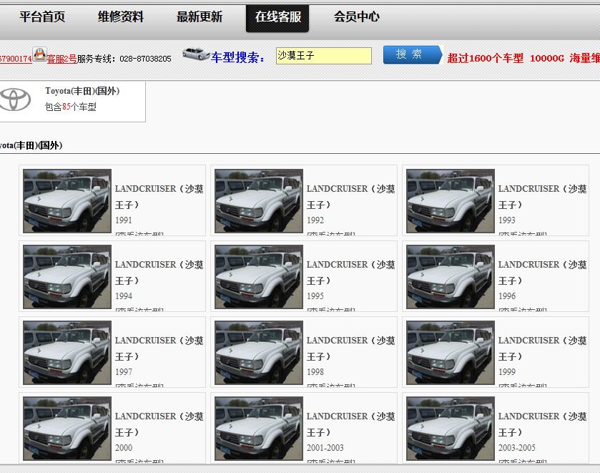Click the LANDCRUISER title above year 1997
The width and height of the screenshot is (600, 473).
159,348
